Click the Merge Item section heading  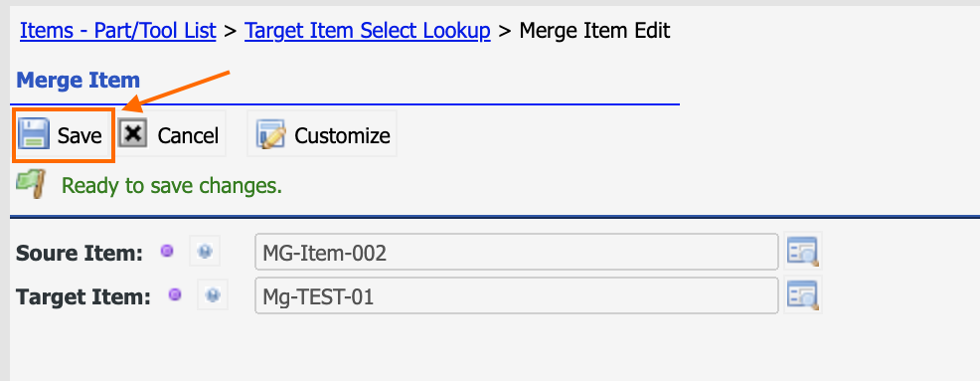(79, 80)
